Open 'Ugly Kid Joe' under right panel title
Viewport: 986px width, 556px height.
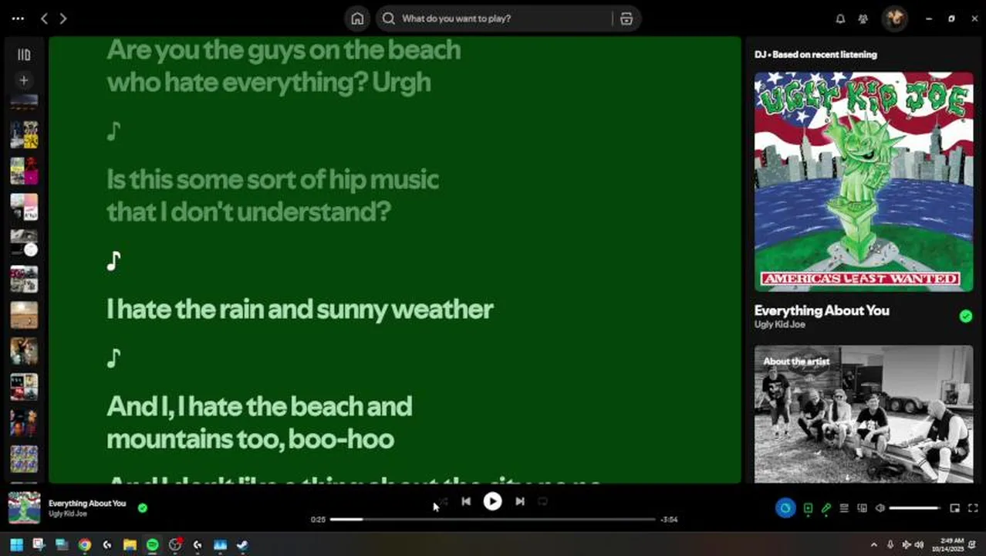pyautogui.click(x=780, y=324)
